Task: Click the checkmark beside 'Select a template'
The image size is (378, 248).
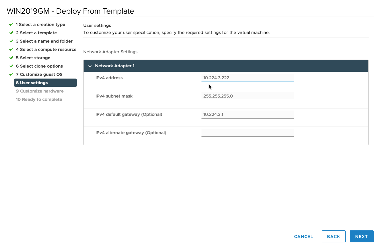Action: click(11, 33)
